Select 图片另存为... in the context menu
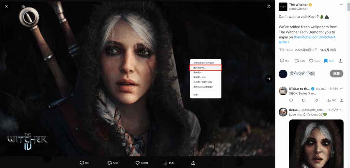 pyautogui.click(x=205, y=68)
